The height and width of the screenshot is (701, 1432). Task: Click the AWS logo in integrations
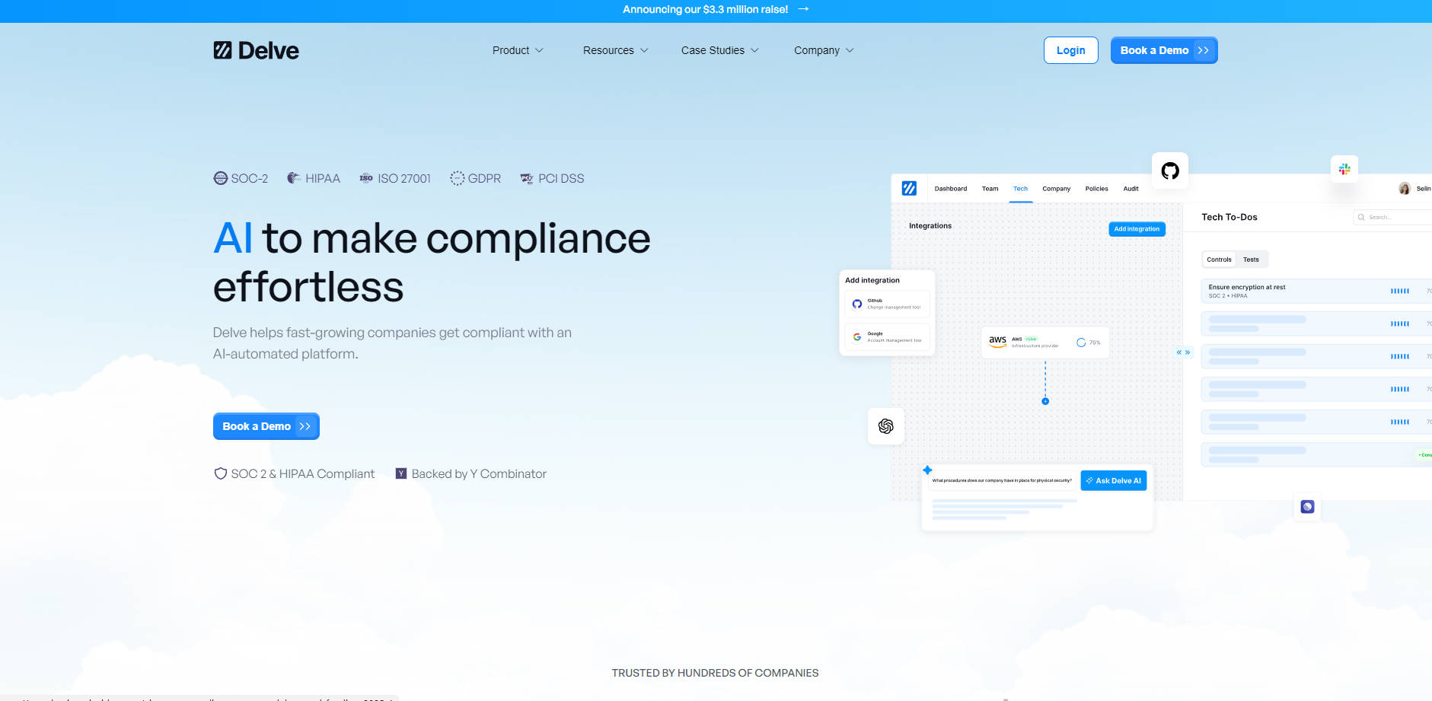(997, 342)
